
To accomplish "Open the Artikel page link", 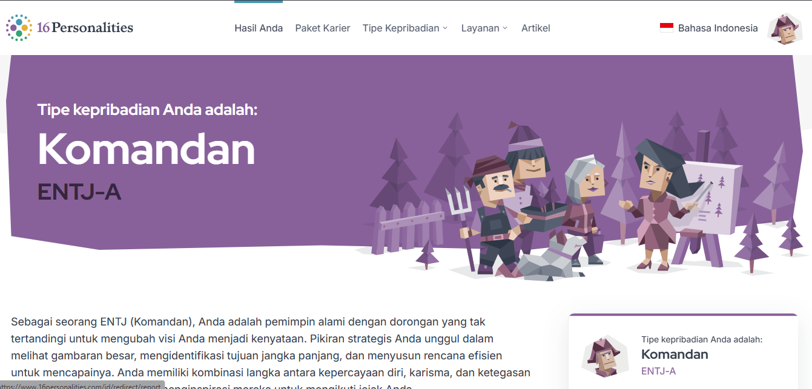I will pyautogui.click(x=536, y=28).
